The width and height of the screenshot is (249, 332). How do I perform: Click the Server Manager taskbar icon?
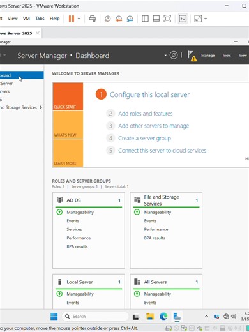click(177, 317)
